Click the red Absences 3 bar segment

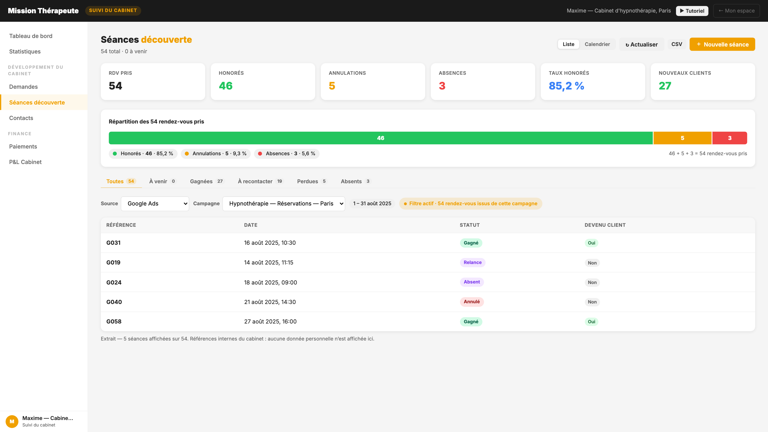[729, 138]
